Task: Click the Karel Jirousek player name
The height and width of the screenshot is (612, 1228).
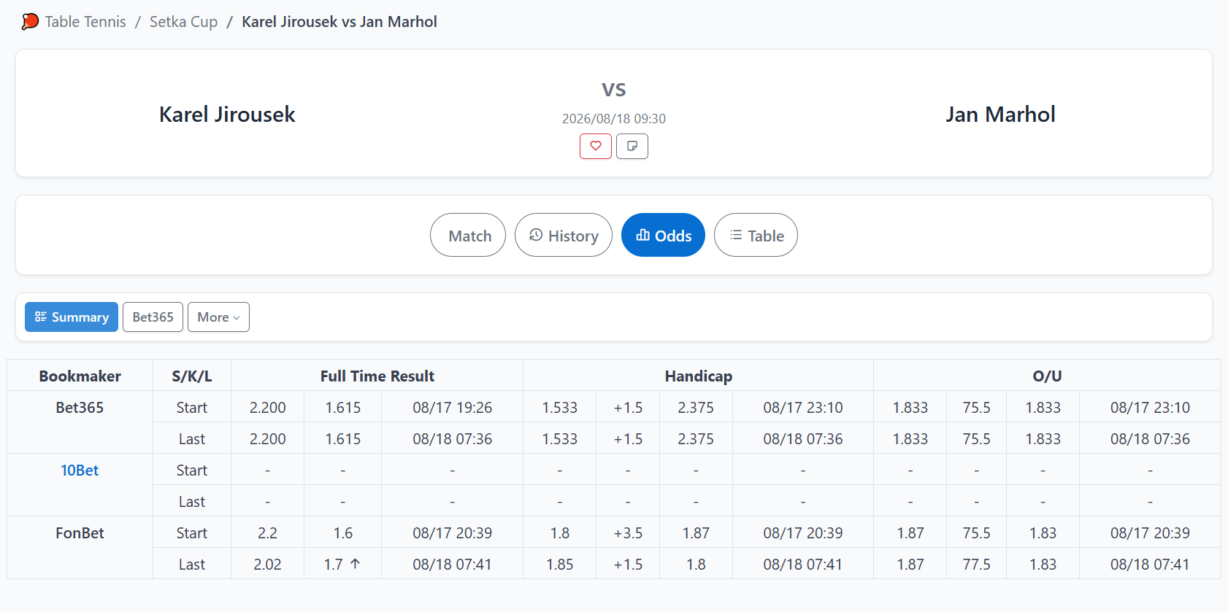Action: [x=227, y=115]
